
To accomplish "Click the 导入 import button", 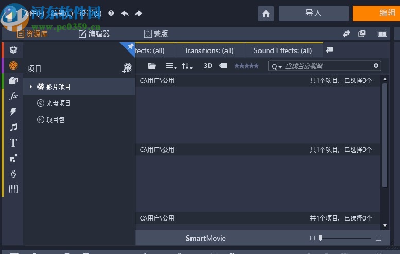I will point(314,13).
